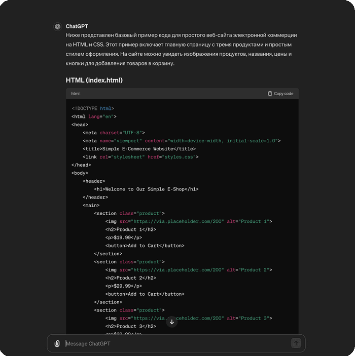Click the ChatGPT sender name
The height and width of the screenshot is (356, 355).
click(x=77, y=26)
